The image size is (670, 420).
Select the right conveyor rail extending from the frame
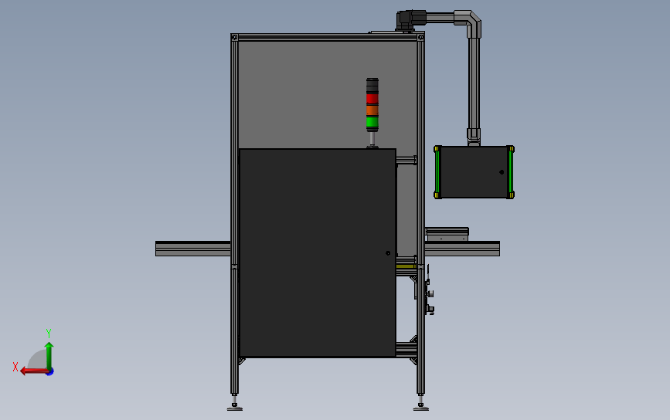[x=462, y=249]
